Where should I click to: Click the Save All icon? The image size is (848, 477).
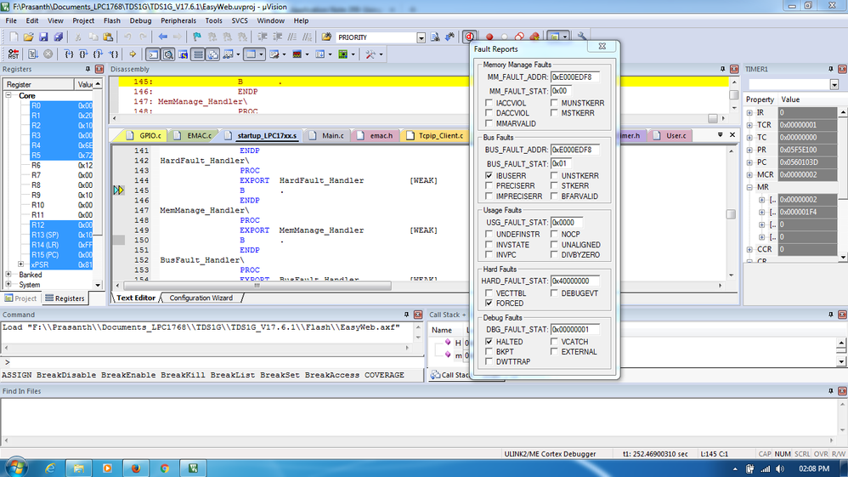pyautogui.click(x=58, y=37)
